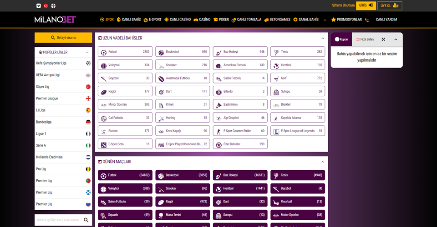Viewport: 437px width, 227px height.
Task: Select the Kayakla Atlama 135 tile
Action: [298, 118]
